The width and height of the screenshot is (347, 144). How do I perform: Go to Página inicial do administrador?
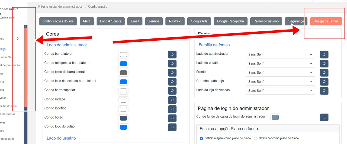tap(60, 6)
